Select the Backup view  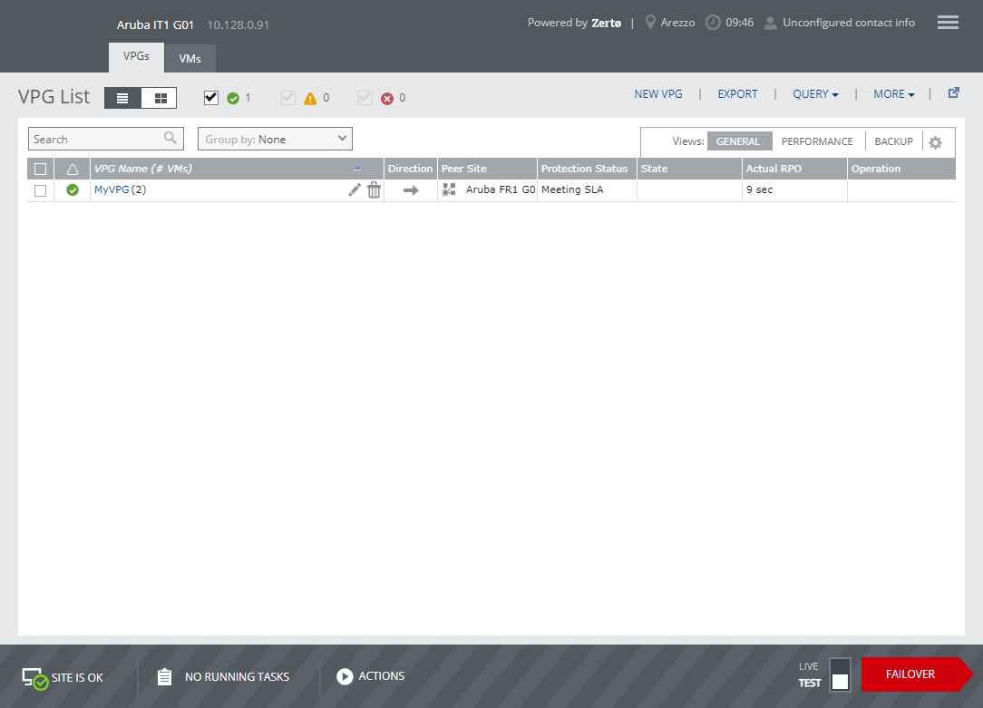tap(893, 141)
